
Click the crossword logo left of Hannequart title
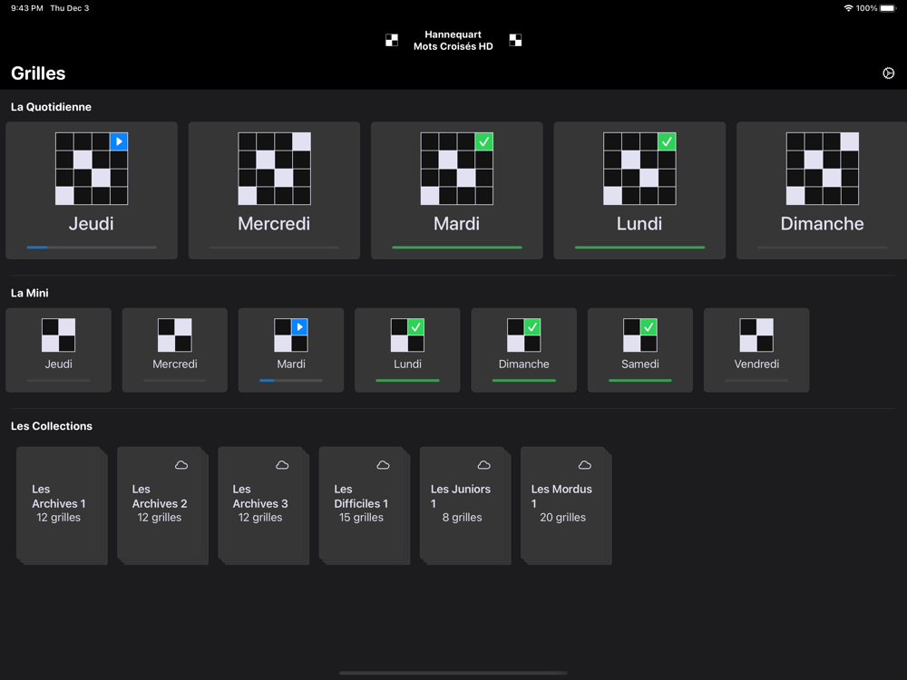[392, 40]
